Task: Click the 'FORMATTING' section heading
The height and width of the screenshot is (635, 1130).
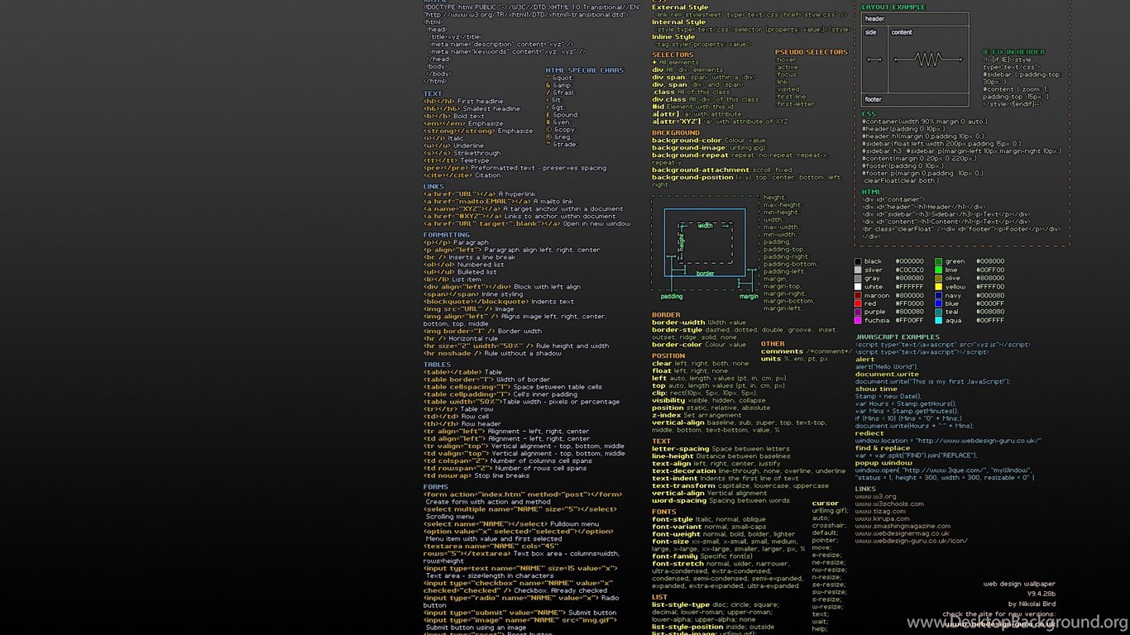Action: pyautogui.click(x=447, y=235)
